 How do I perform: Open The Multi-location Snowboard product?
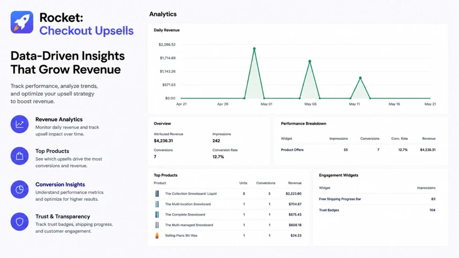[x=188, y=204]
